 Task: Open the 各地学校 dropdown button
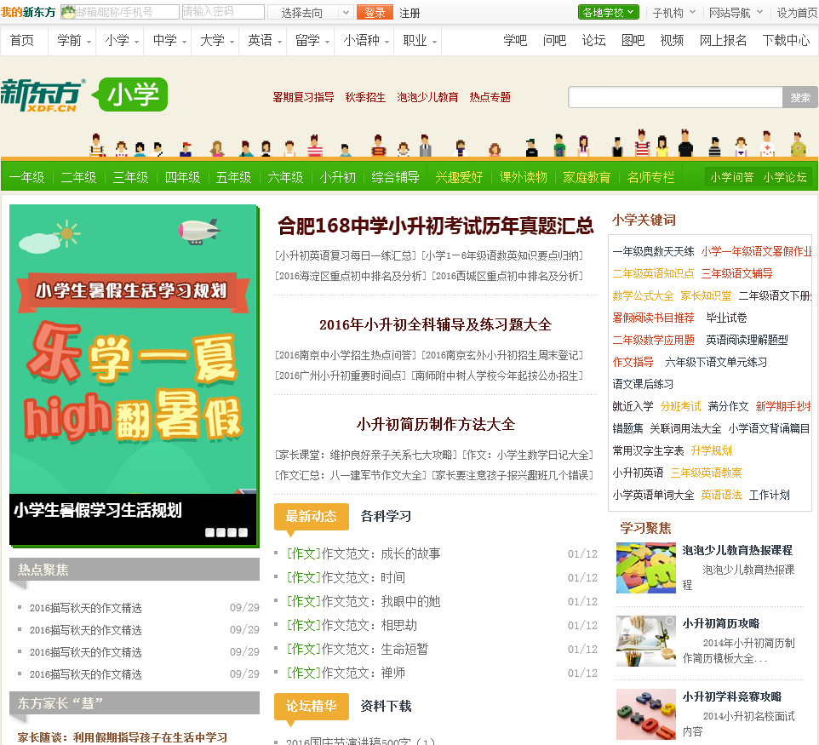coord(609,12)
